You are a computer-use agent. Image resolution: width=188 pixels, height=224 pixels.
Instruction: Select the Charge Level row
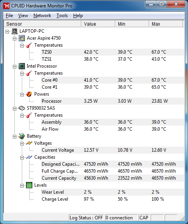click(112, 199)
